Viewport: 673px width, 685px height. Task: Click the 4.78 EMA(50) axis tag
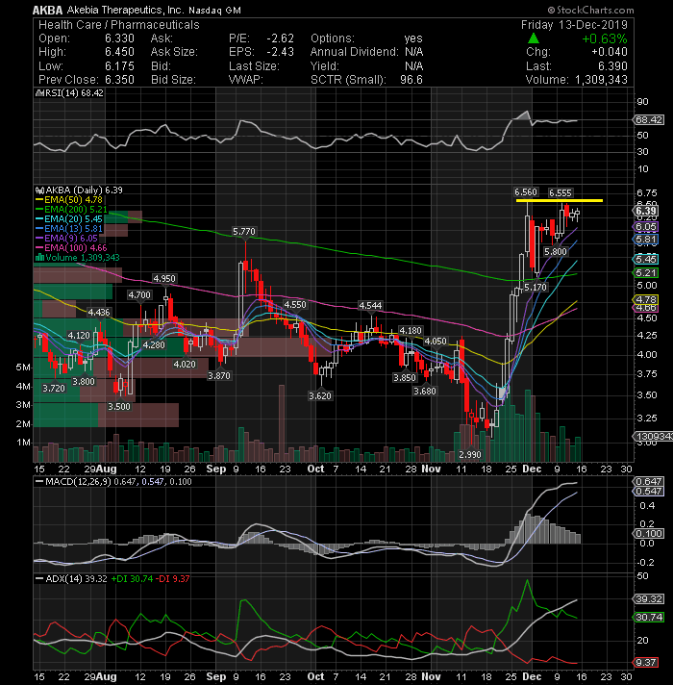pyautogui.click(x=645, y=300)
